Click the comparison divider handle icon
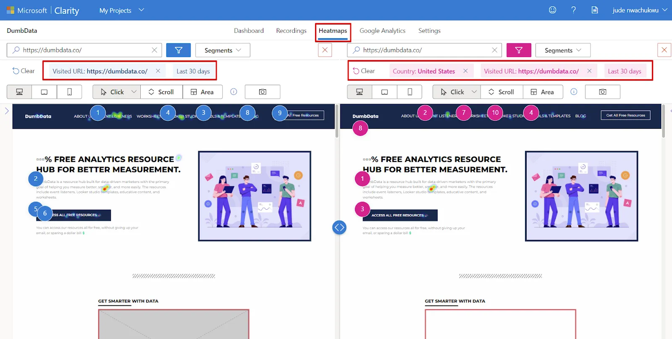 [339, 227]
